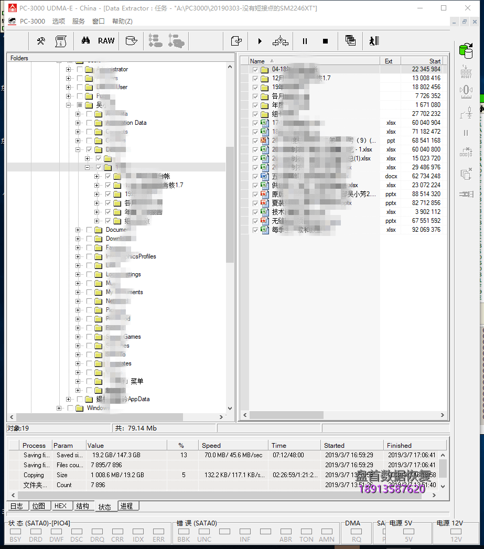484x549 pixels.
Task: Open the 帮助(Z) menu
Action: (122, 21)
